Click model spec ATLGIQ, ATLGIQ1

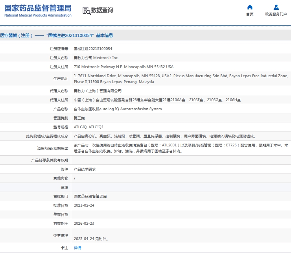[x=89, y=127]
